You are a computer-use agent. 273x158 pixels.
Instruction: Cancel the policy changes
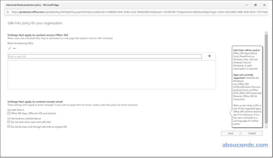252,133
